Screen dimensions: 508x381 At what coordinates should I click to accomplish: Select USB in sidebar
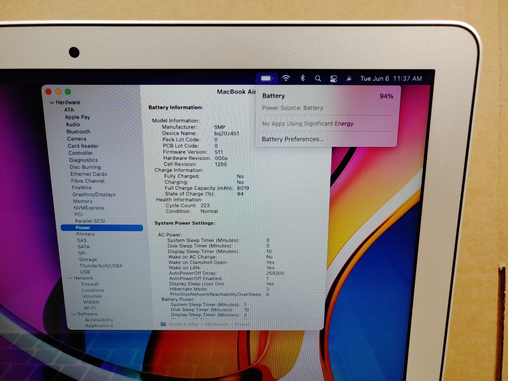point(85,272)
